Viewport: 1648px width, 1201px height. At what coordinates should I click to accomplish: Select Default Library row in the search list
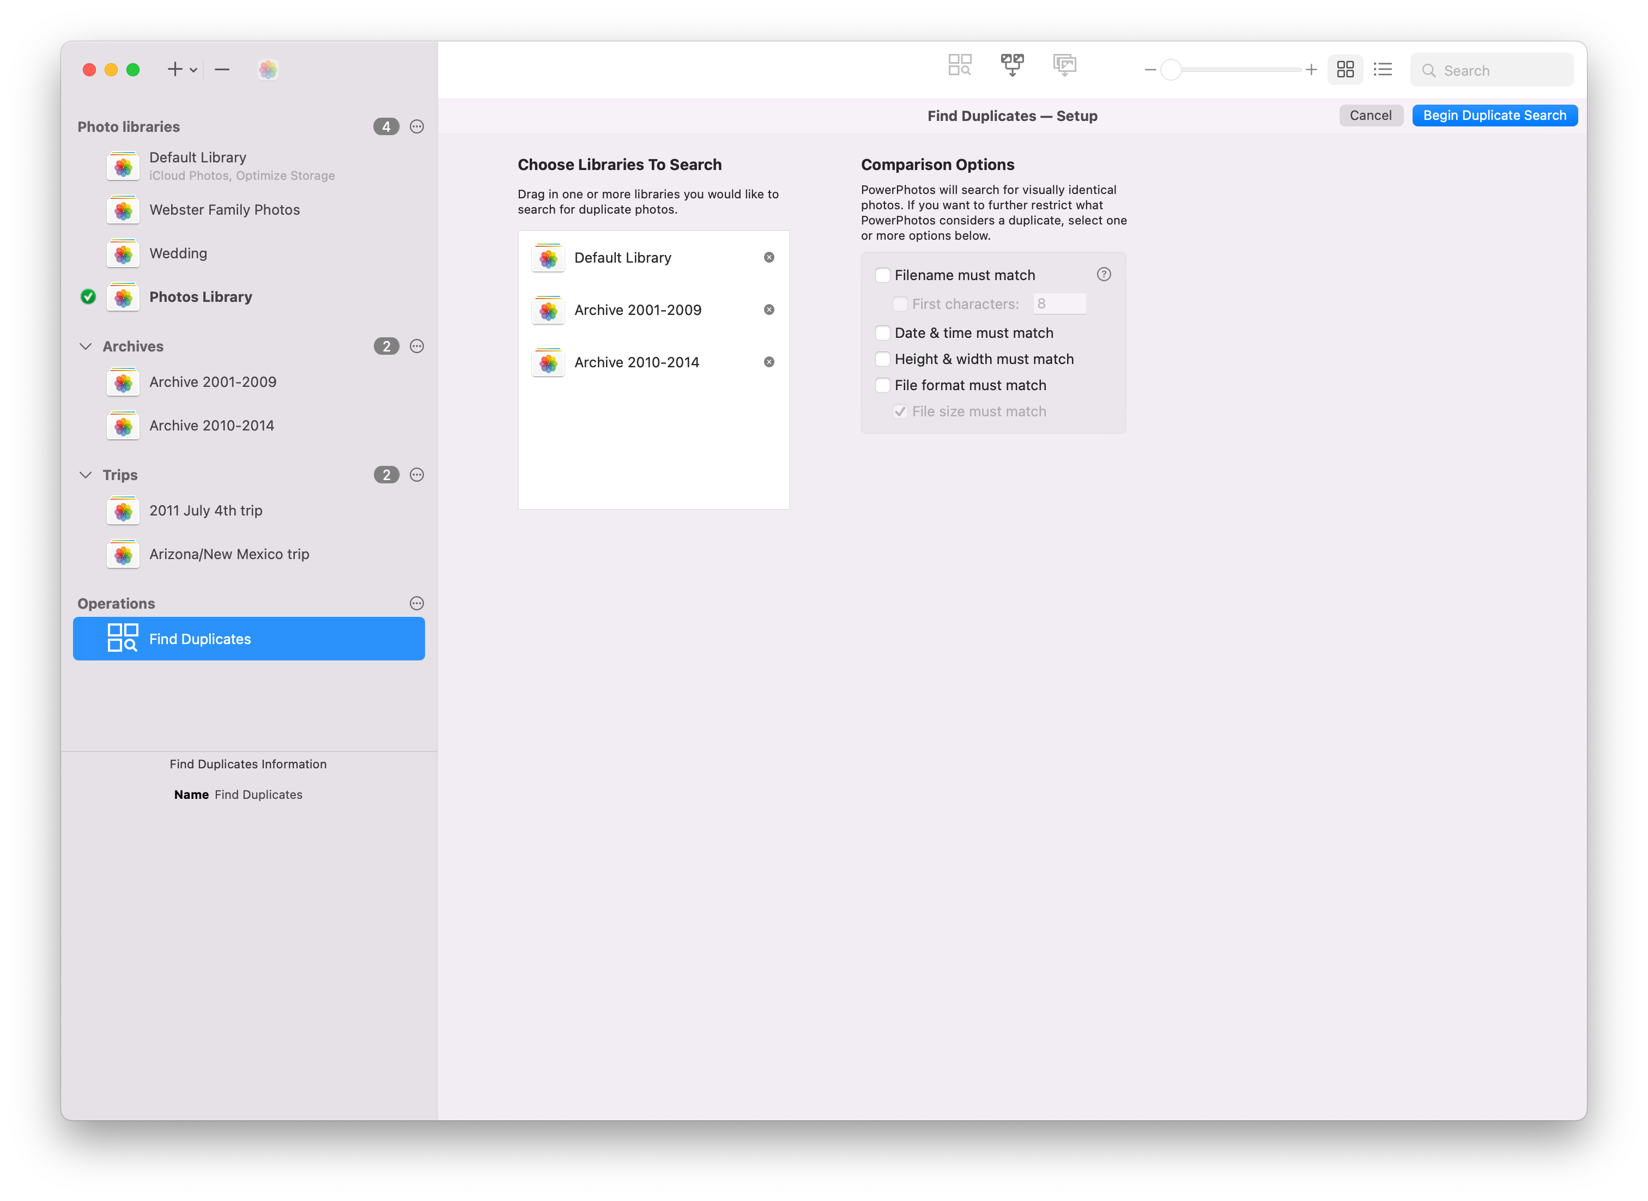point(653,258)
